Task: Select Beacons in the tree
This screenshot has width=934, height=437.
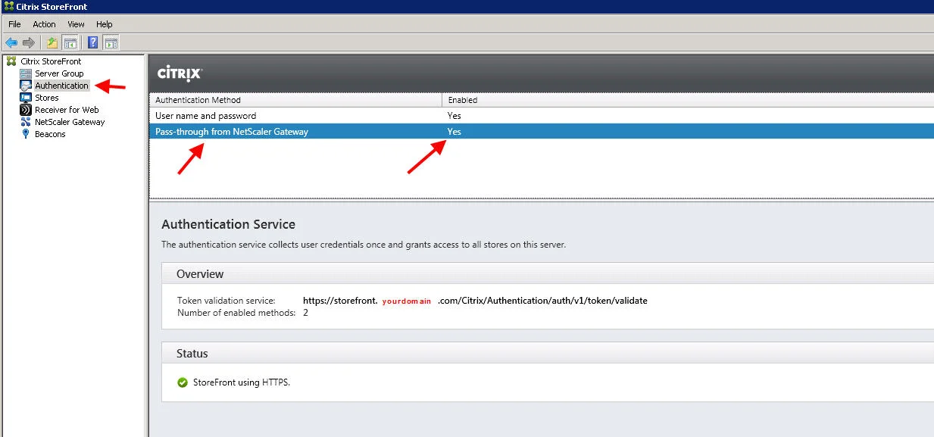Action: point(50,134)
